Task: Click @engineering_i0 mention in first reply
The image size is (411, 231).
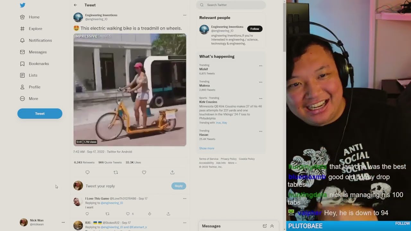Action: (112, 203)
